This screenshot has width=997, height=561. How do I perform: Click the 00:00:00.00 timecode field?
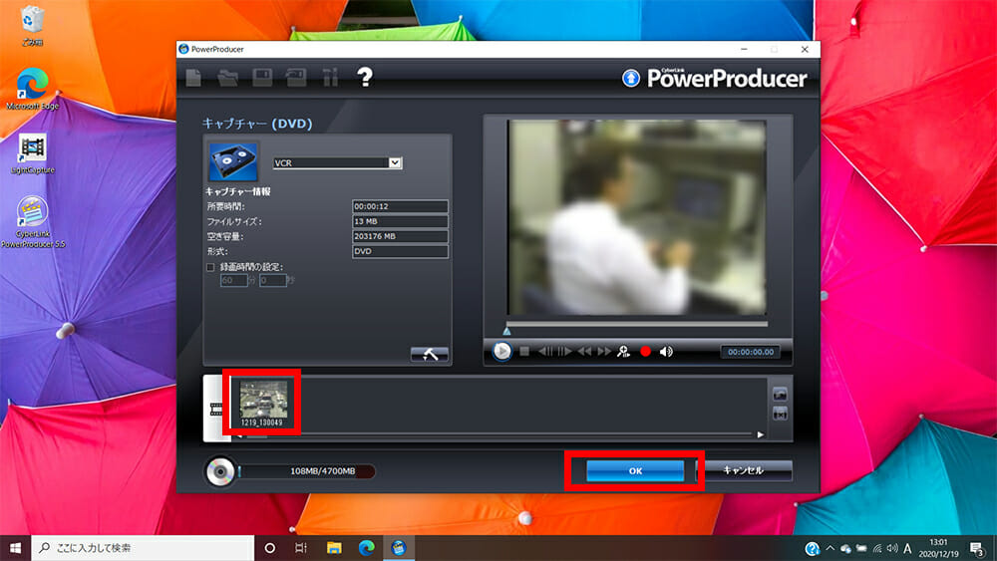751,352
